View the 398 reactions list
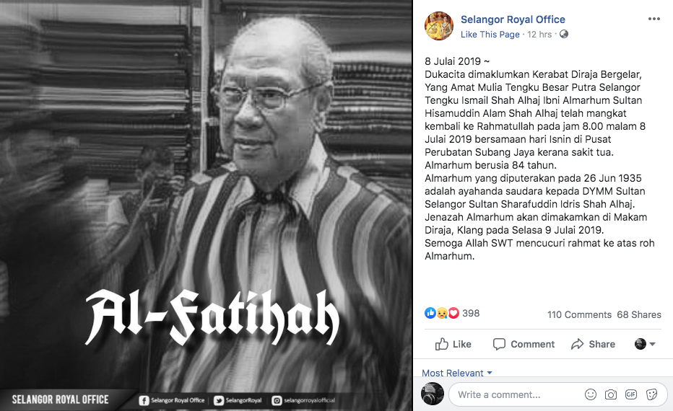 coord(471,313)
